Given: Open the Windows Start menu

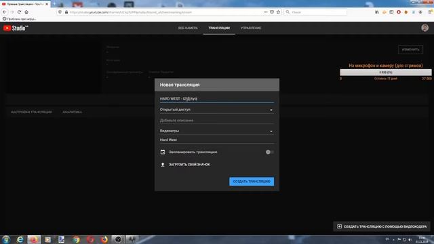Looking at the screenshot, I should [x=6, y=239].
